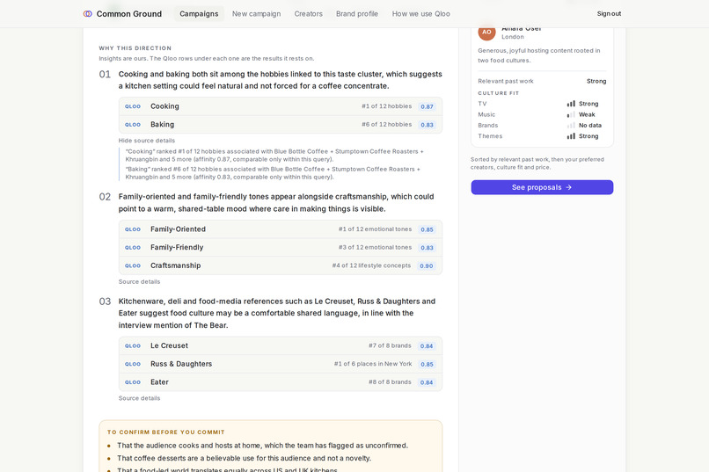
Task: Open Brand profile
Action: tap(357, 14)
